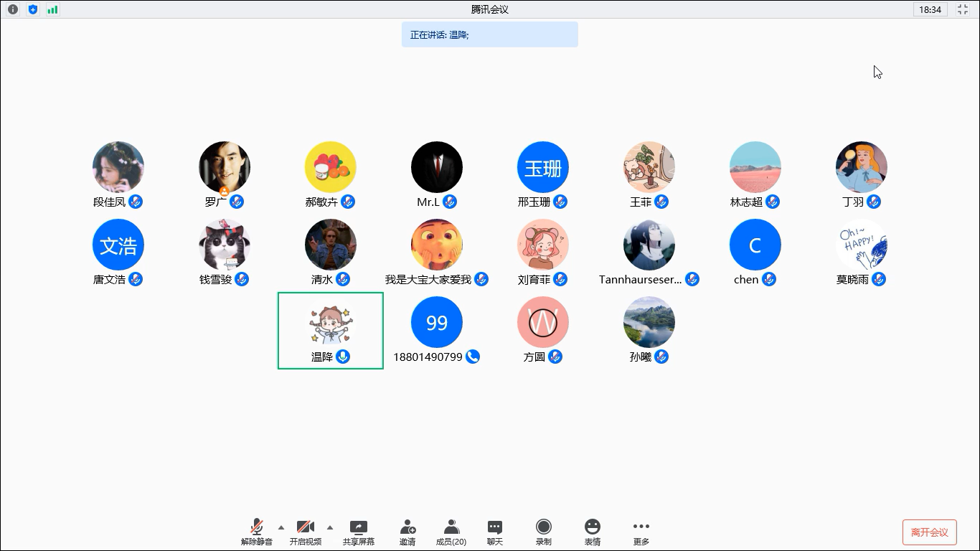Open the Members 成员(20) list

pyautogui.click(x=451, y=532)
